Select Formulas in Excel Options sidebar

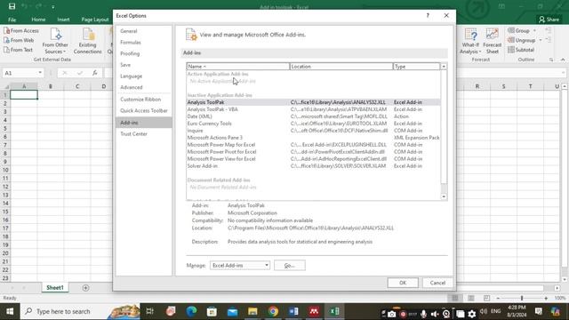144,43
